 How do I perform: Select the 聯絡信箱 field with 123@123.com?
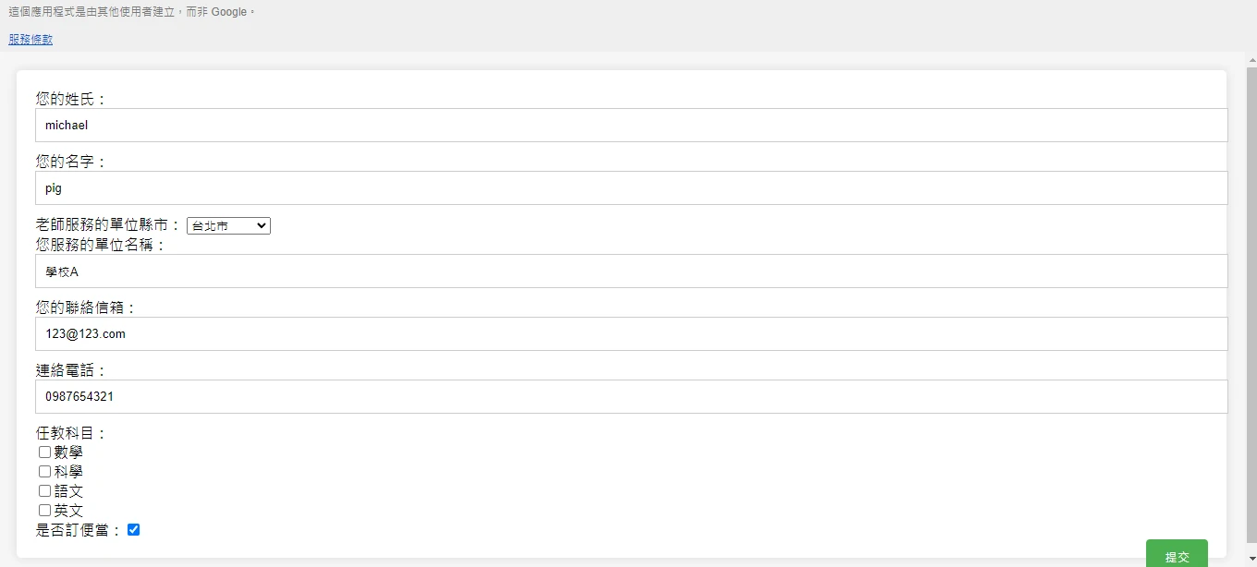point(631,334)
